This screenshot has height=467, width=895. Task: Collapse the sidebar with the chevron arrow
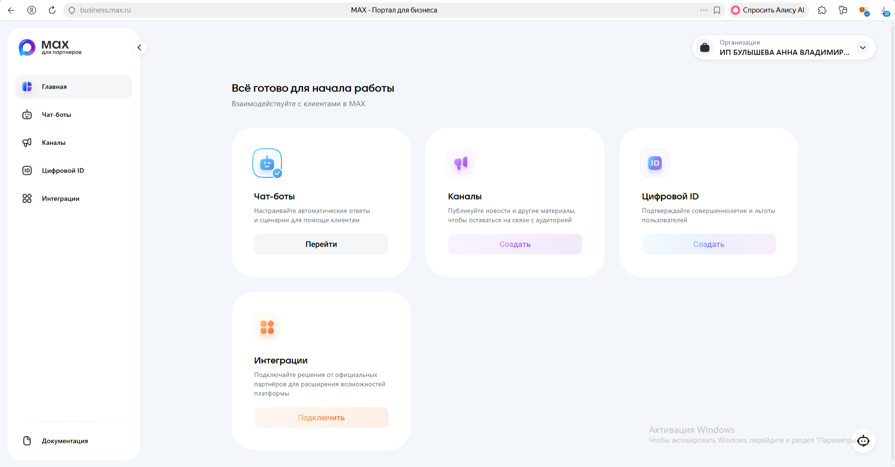[139, 48]
